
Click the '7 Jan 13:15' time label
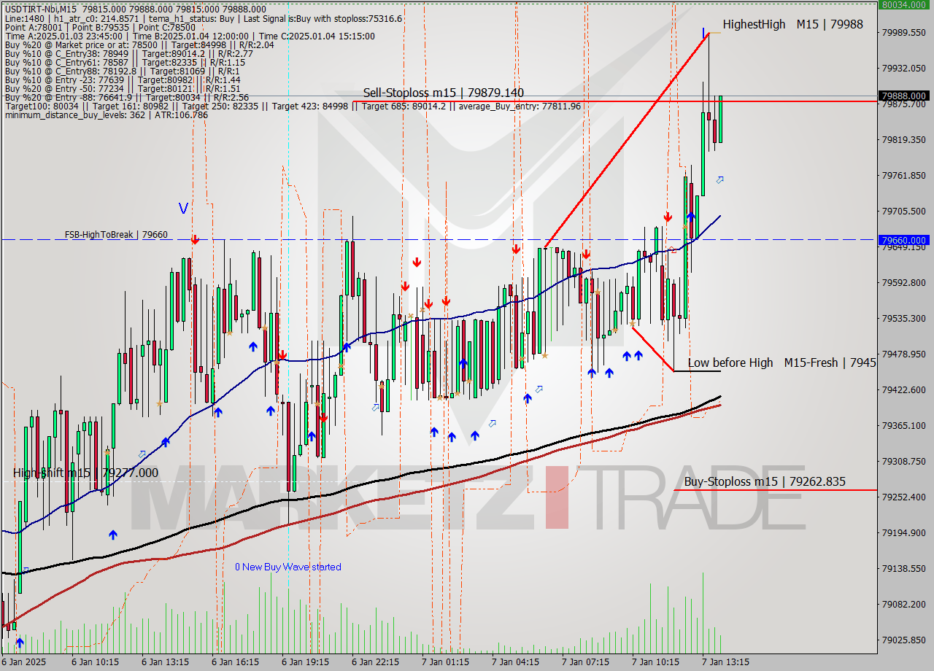pos(726,662)
